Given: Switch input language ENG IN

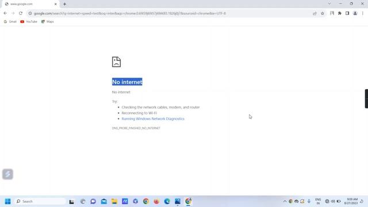Looking at the screenshot, I should [x=318, y=201].
